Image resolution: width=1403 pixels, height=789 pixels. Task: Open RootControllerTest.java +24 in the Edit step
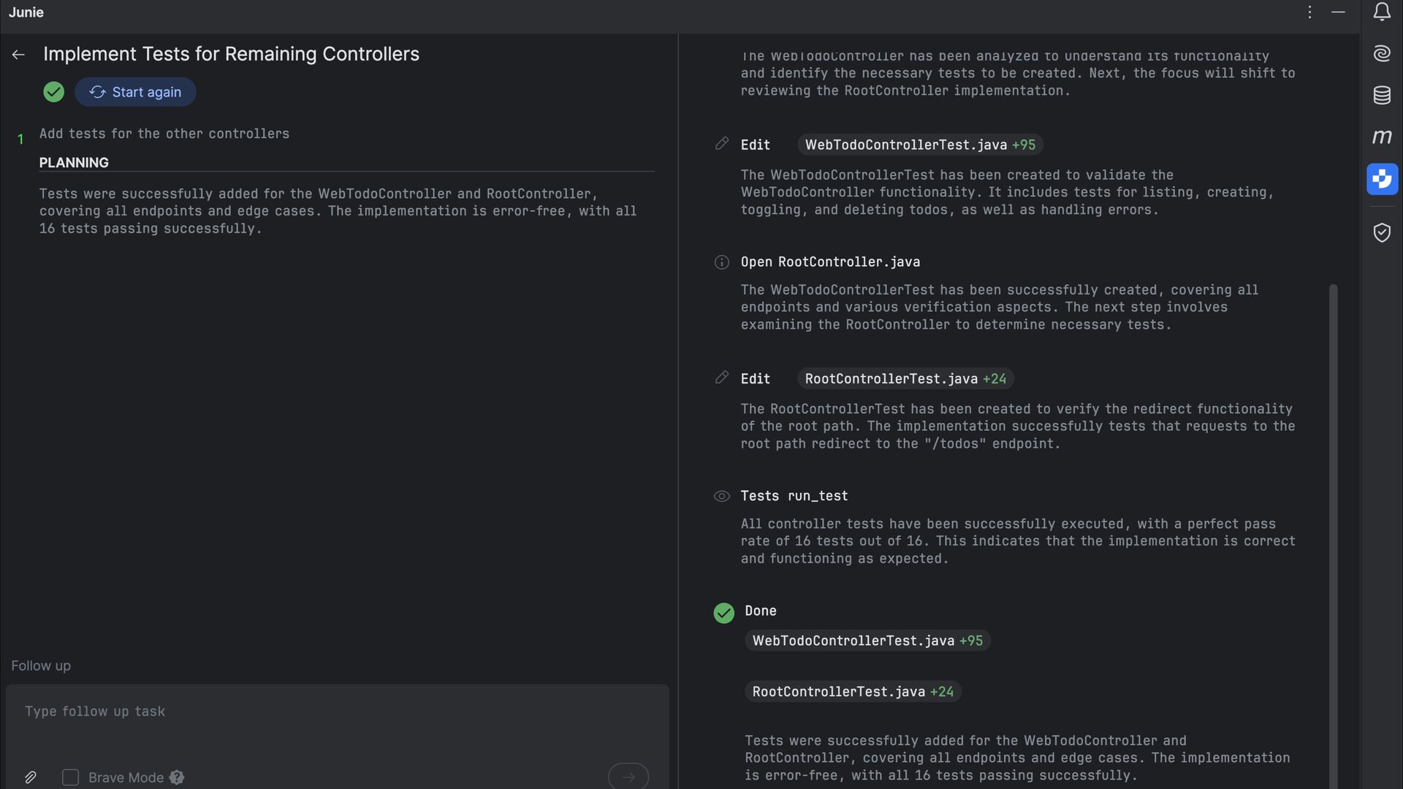(x=905, y=378)
